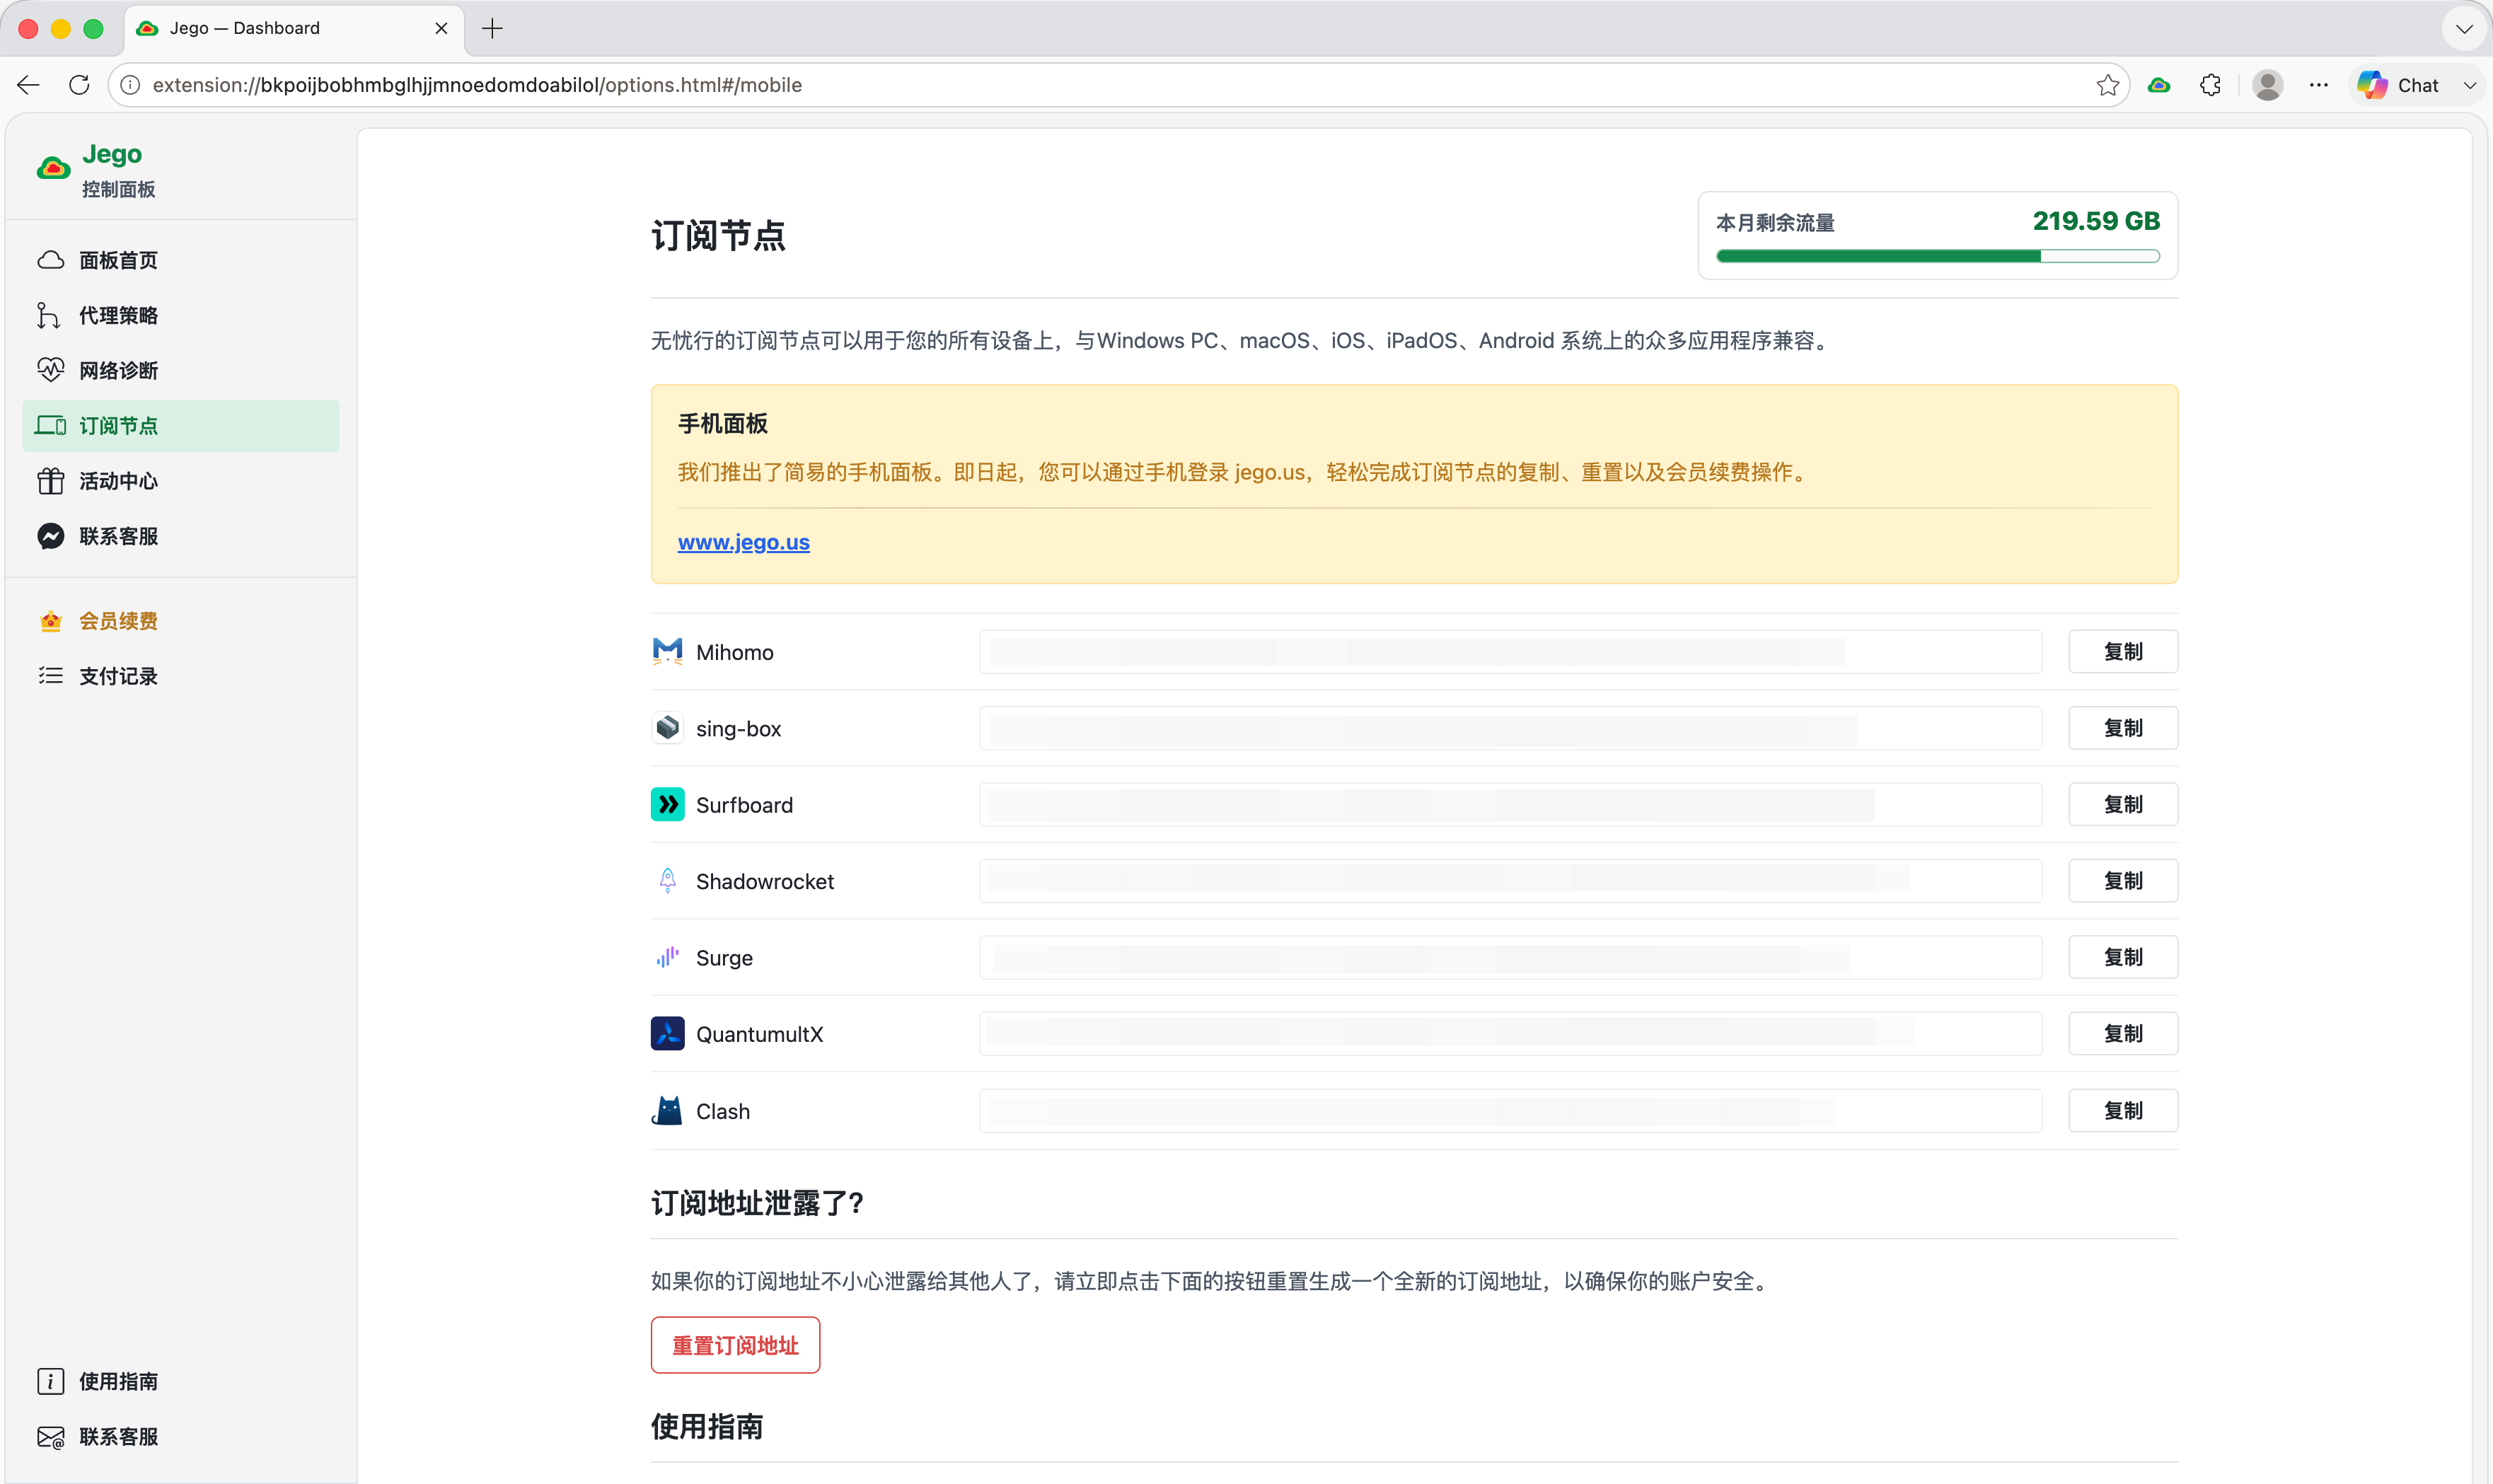This screenshot has width=2493, height=1484.
Task: Click 支付记录 list icon
Action: [51, 676]
